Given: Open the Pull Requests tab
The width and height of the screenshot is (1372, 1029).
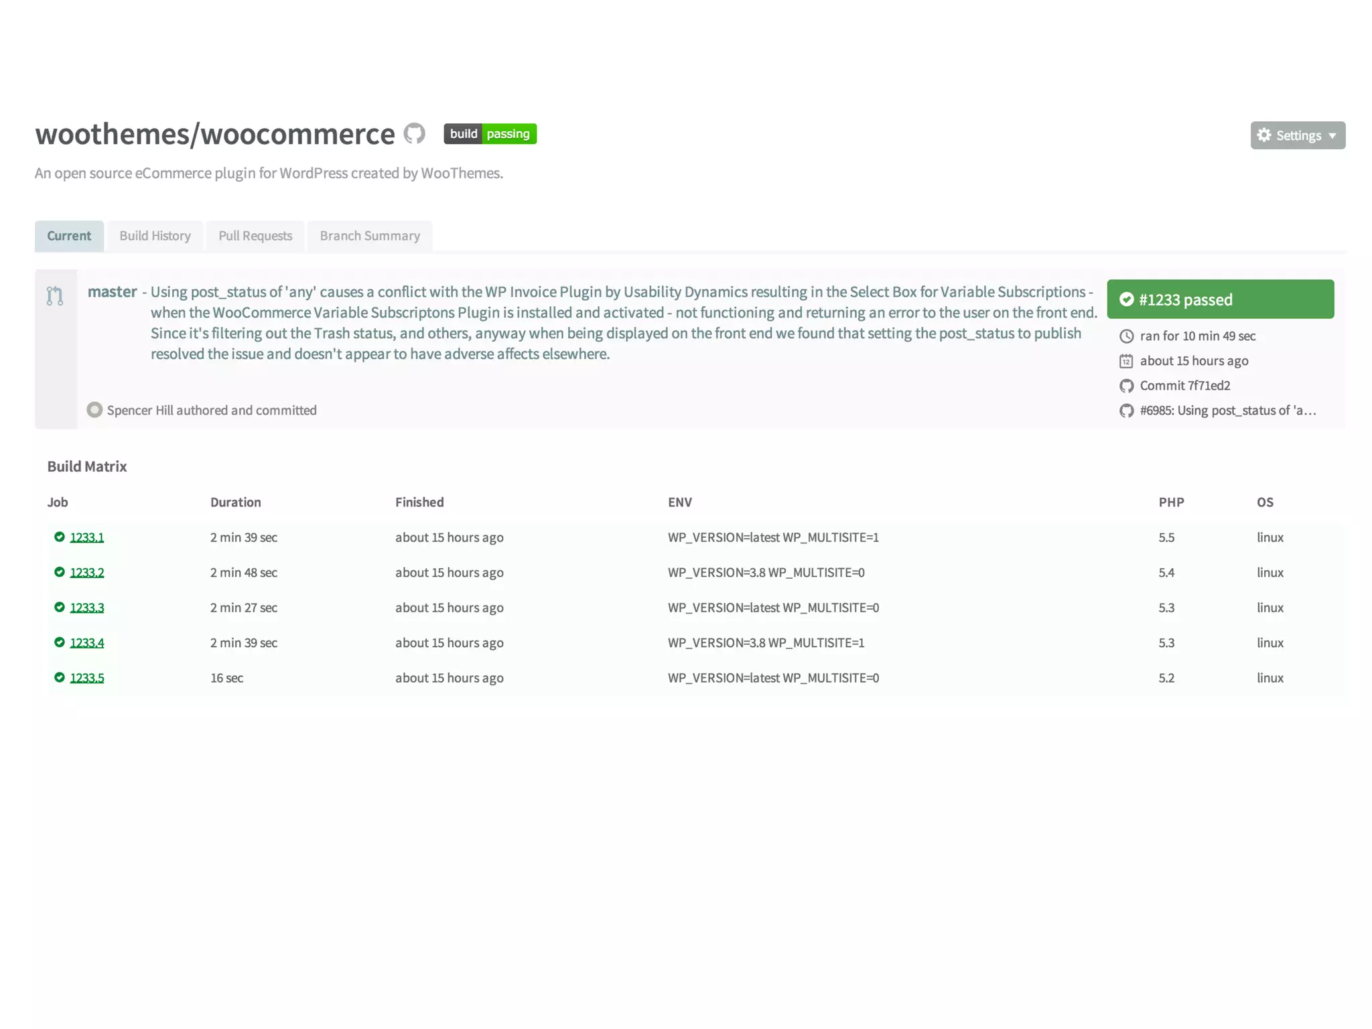Looking at the screenshot, I should pos(255,236).
